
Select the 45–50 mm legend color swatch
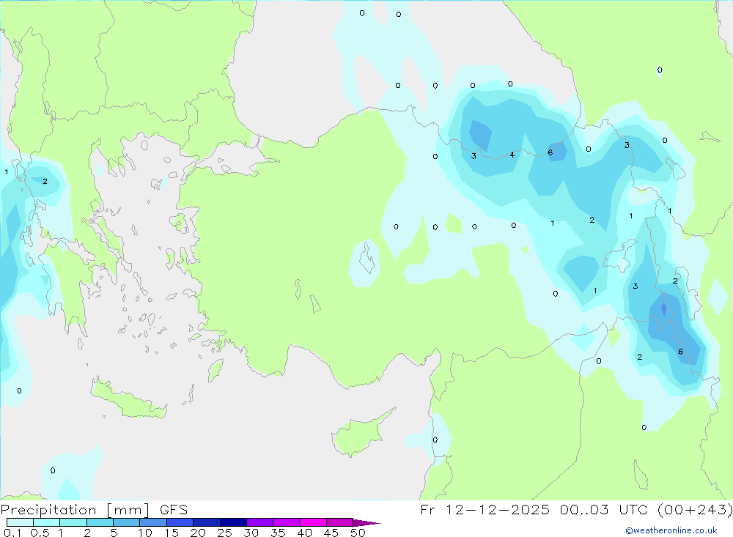pos(339,522)
